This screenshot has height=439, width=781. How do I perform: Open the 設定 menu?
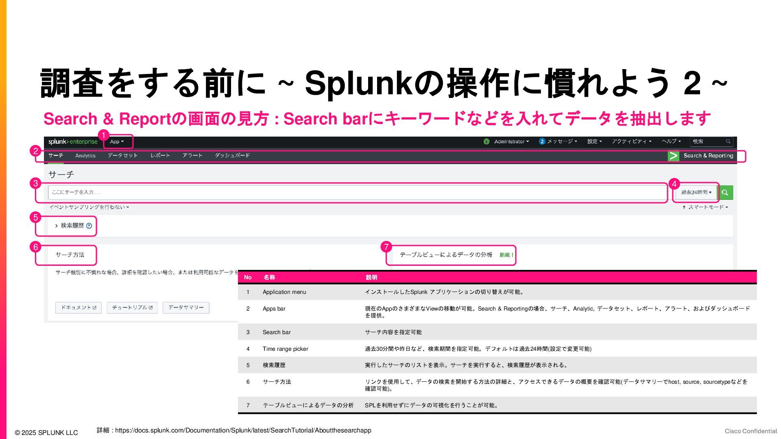(594, 141)
